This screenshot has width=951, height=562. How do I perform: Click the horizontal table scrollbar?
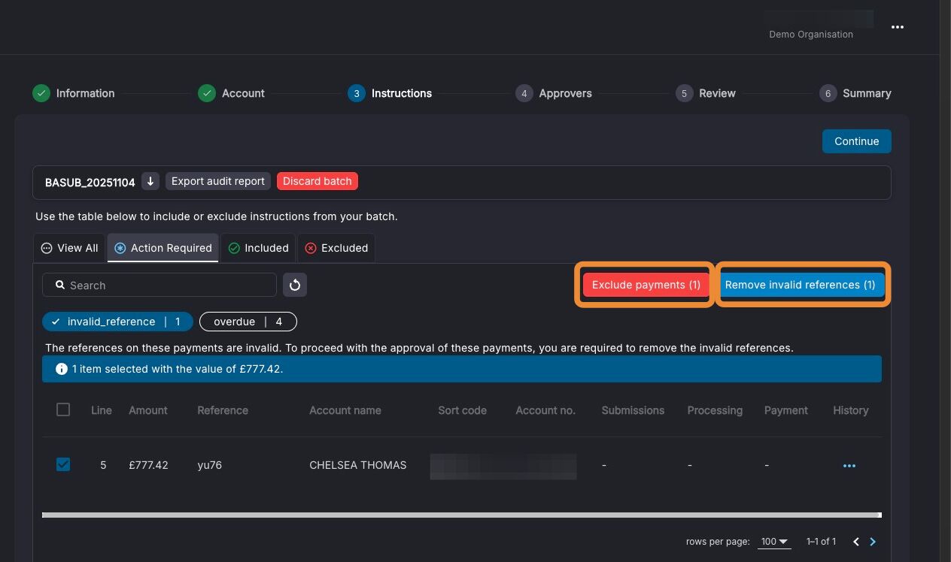(x=461, y=515)
